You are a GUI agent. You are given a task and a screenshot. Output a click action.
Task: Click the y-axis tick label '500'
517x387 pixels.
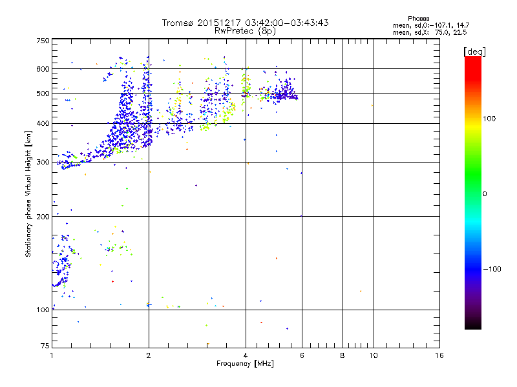click(x=43, y=94)
